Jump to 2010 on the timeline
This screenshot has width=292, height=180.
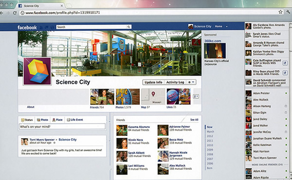(210, 145)
